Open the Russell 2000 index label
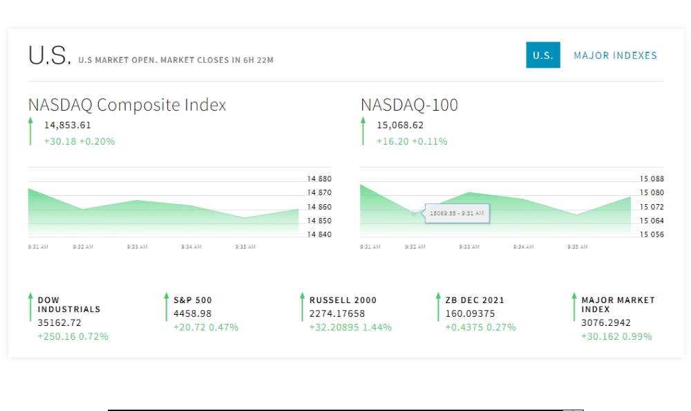691x411 pixels. click(x=343, y=300)
